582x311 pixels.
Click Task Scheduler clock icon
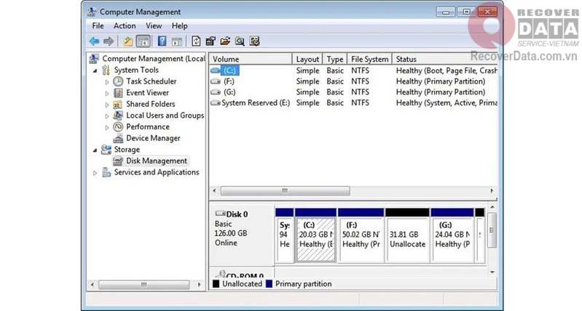[118, 81]
